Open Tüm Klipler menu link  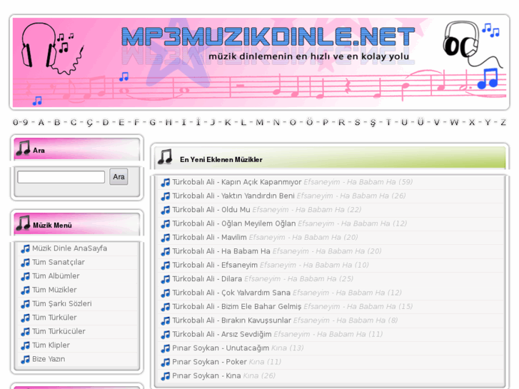51,345
